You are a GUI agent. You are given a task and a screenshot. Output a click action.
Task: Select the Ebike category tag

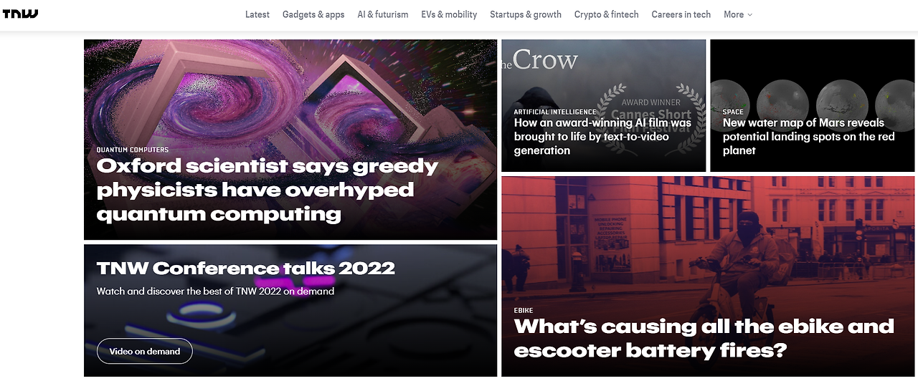(x=524, y=310)
